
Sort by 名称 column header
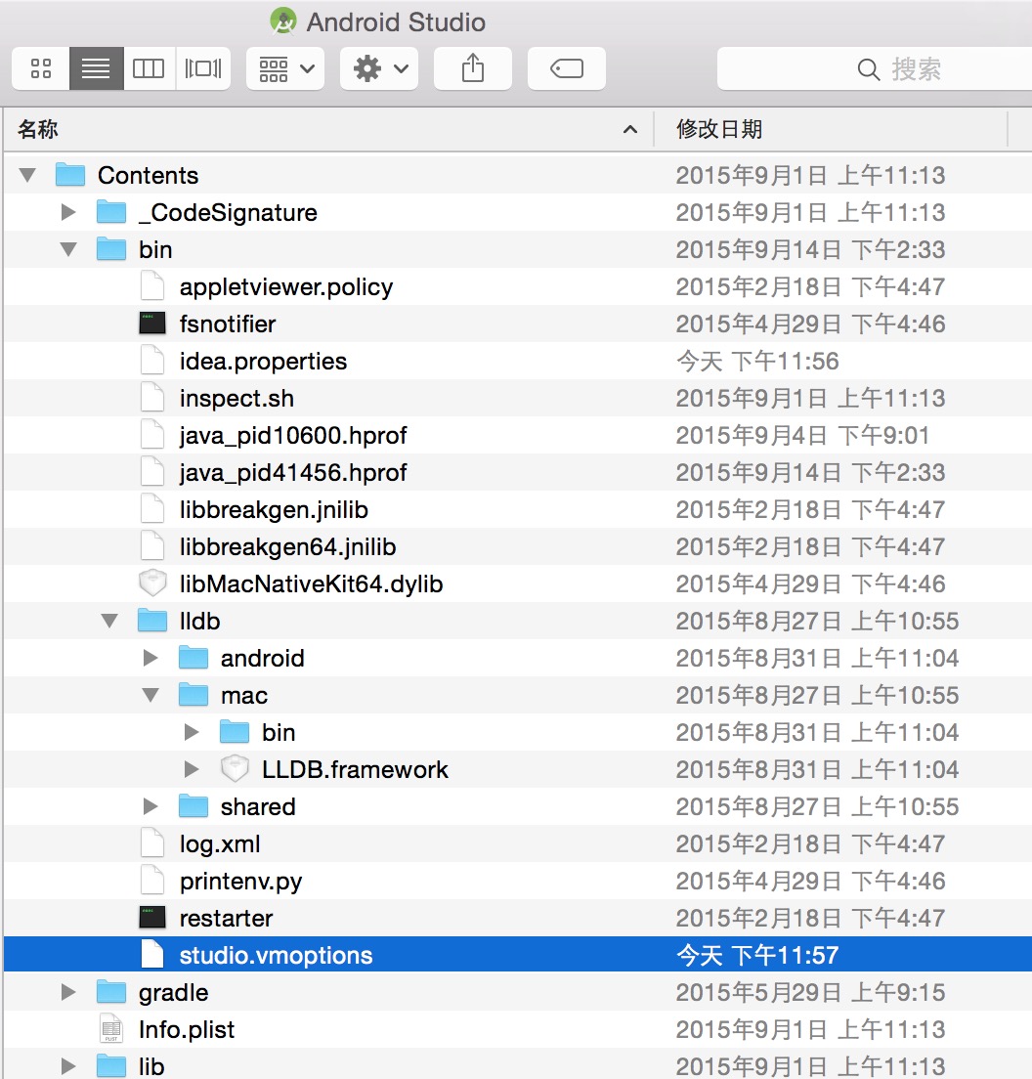(x=328, y=129)
